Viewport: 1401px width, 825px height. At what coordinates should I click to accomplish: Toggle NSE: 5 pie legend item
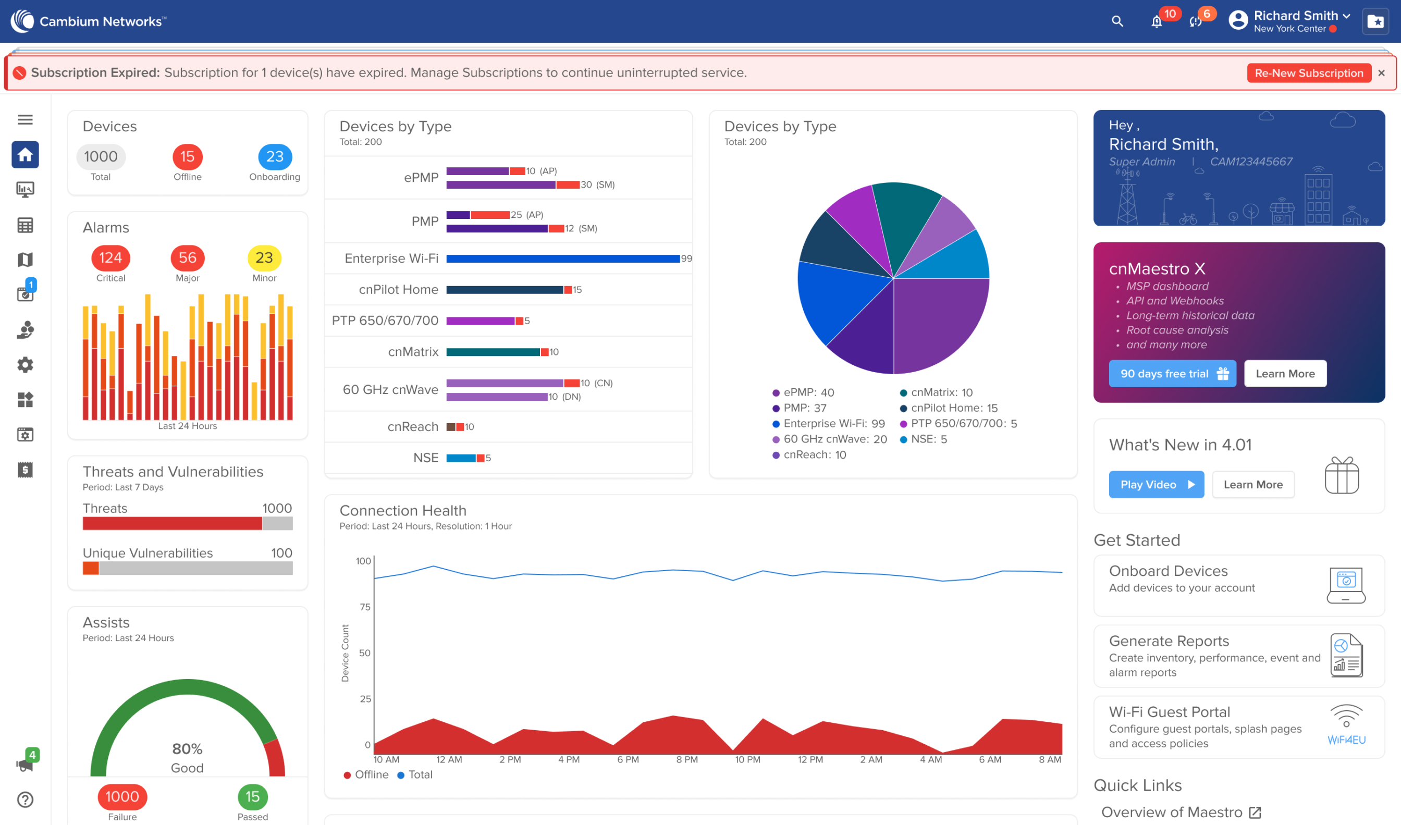pyautogui.click(x=924, y=439)
